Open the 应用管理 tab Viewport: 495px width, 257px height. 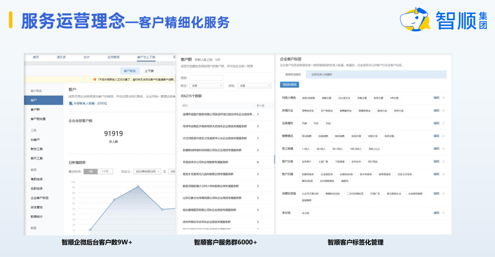113,57
